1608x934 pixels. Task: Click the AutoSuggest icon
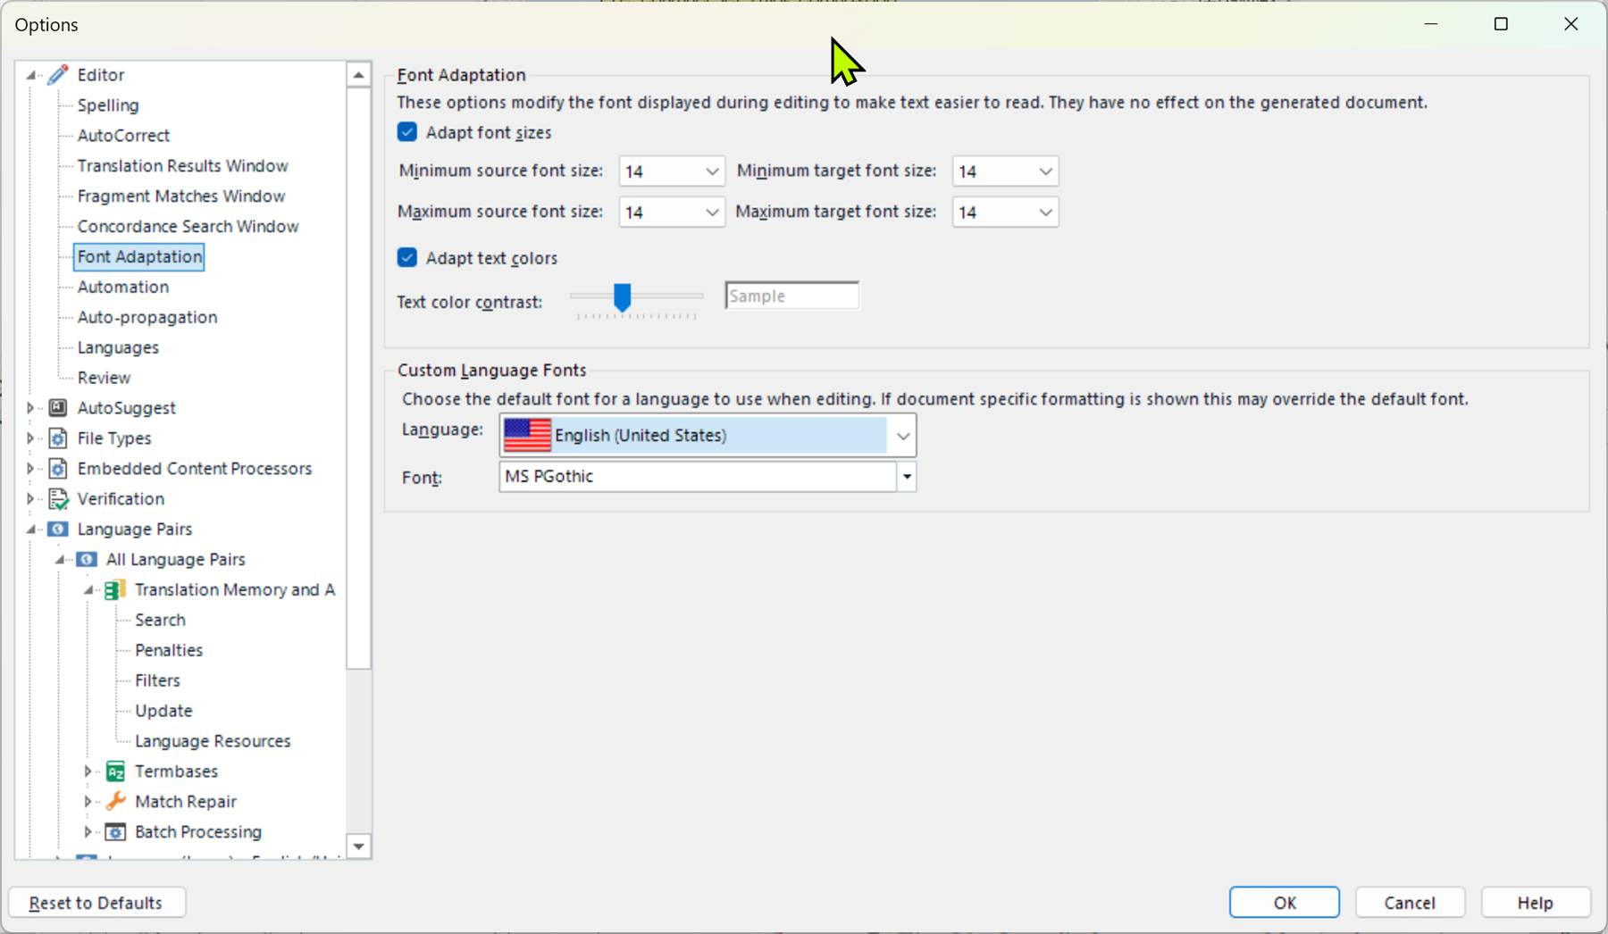[x=58, y=408]
